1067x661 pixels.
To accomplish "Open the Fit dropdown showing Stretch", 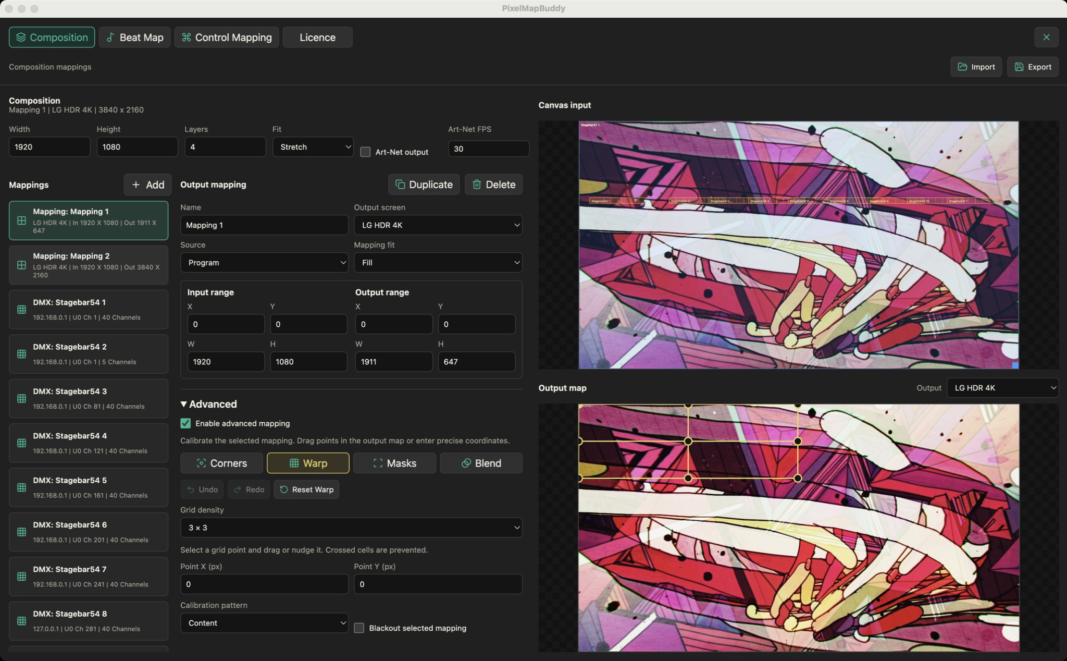I will [x=313, y=147].
